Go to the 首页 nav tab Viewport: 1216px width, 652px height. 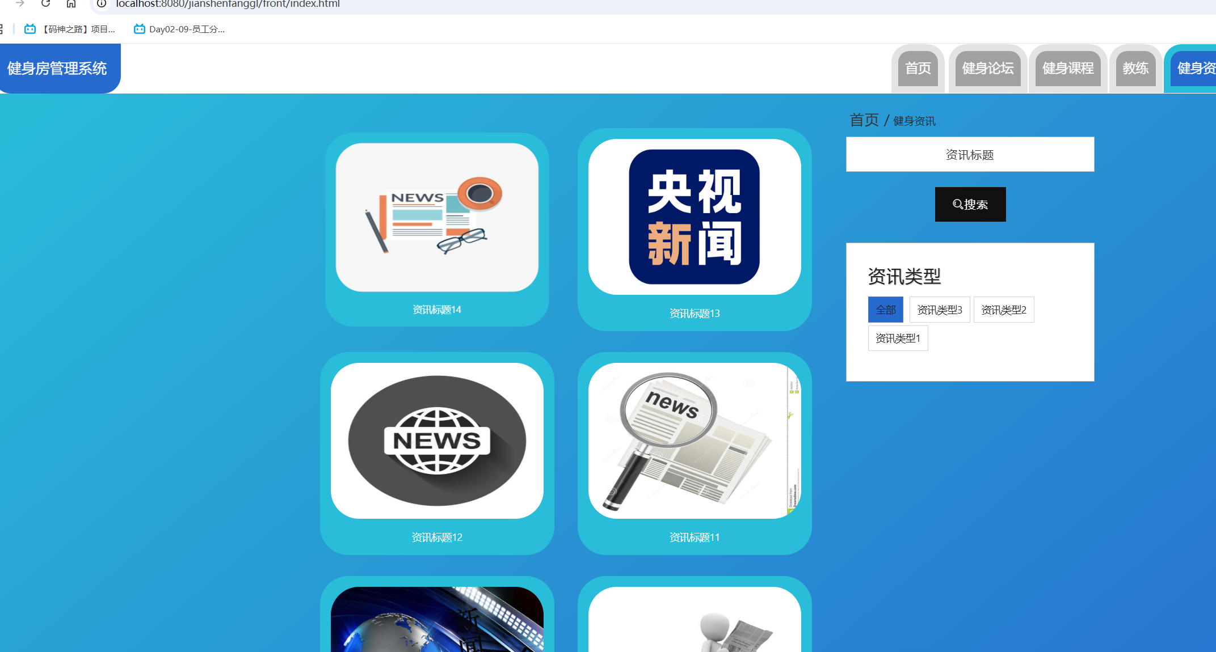coord(918,69)
